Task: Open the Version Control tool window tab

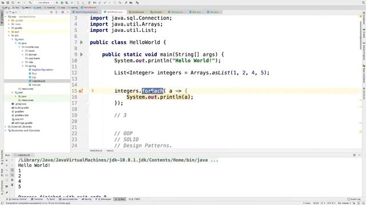Action: coord(17,199)
